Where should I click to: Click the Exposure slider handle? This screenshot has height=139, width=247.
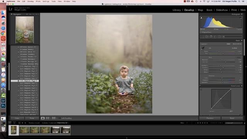[222, 60]
